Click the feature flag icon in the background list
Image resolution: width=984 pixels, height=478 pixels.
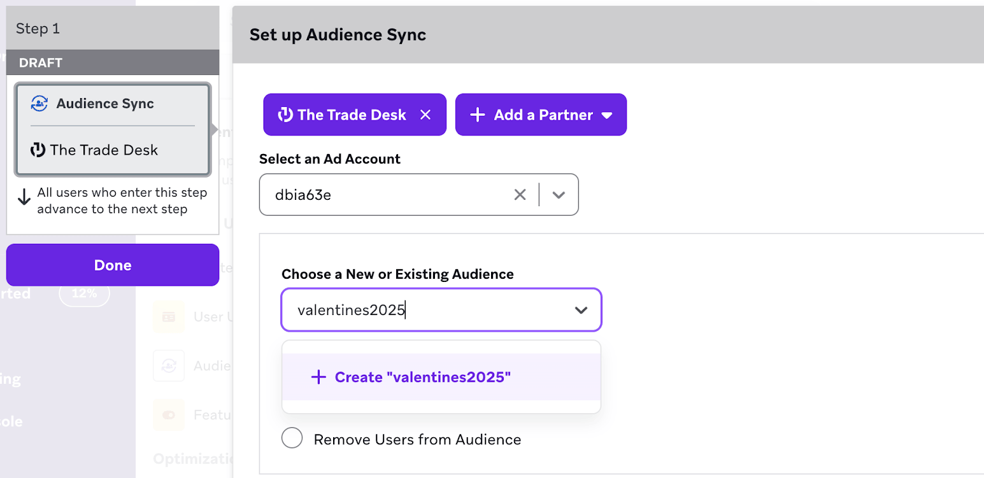coord(168,414)
